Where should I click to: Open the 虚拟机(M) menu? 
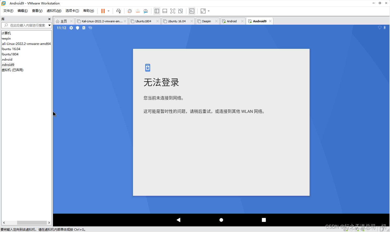[x=54, y=11]
